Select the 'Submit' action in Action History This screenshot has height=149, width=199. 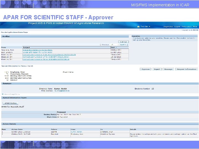pyautogui.click(x=54, y=132)
